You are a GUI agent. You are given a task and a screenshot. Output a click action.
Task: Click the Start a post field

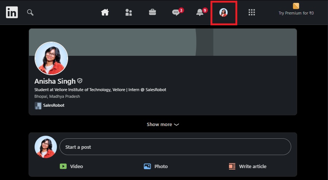pos(175,147)
